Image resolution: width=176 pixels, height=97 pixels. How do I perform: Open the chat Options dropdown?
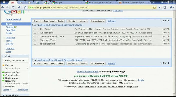click(x=7, y=89)
